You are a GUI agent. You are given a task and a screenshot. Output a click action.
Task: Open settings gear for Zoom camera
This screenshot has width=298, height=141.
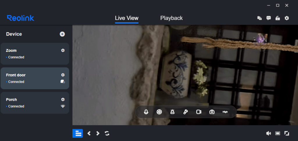pyautogui.click(x=63, y=50)
